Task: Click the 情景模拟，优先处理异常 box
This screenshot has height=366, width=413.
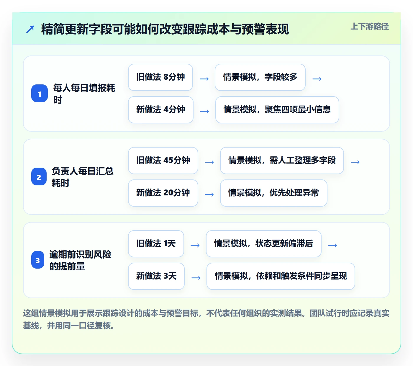Action: [274, 193]
